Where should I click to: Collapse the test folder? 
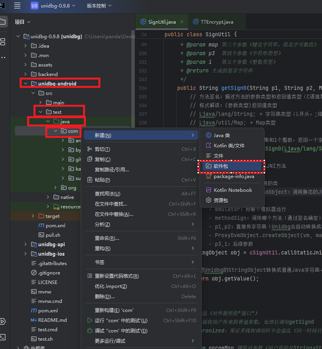[41, 112]
